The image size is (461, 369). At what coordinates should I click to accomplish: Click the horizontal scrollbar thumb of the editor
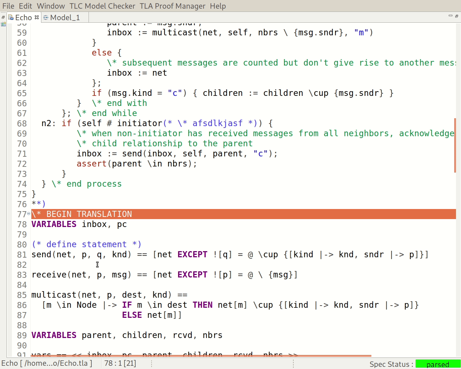point(202,356)
